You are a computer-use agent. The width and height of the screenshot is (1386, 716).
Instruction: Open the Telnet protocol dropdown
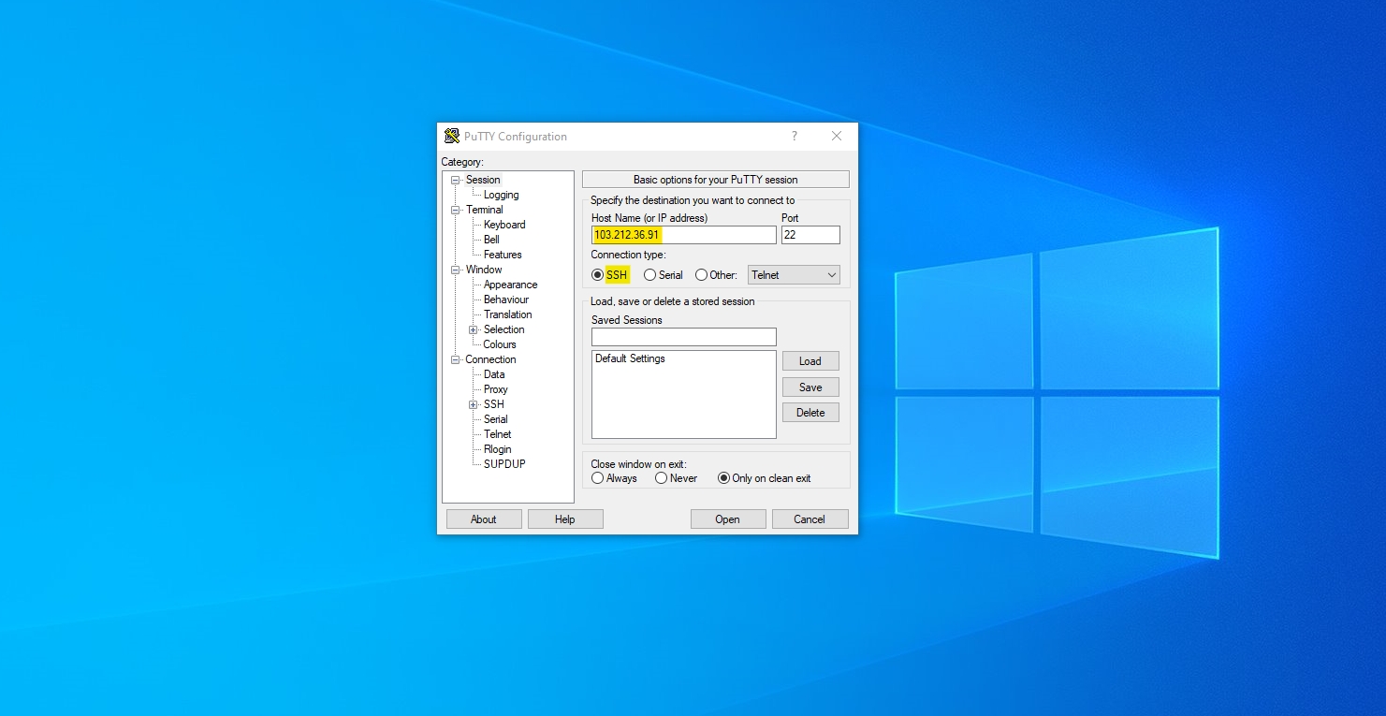pos(794,275)
